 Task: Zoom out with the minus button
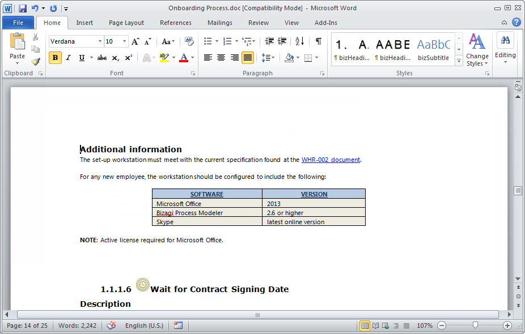pos(442,326)
